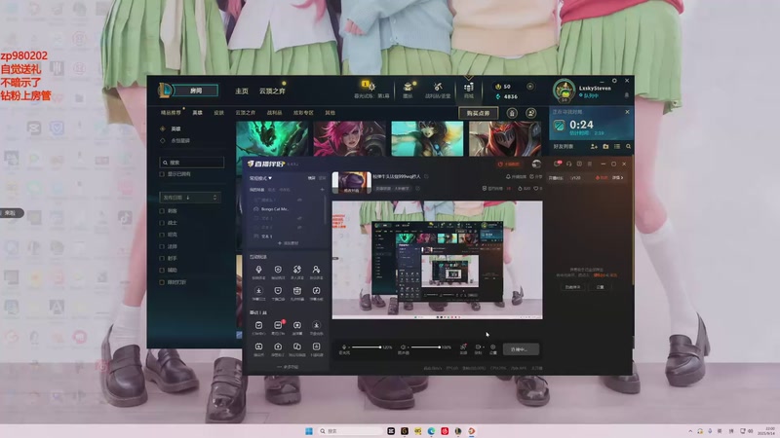Check the 坦克 filter checkbox
This screenshot has height=438, width=780.
(x=162, y=235)
